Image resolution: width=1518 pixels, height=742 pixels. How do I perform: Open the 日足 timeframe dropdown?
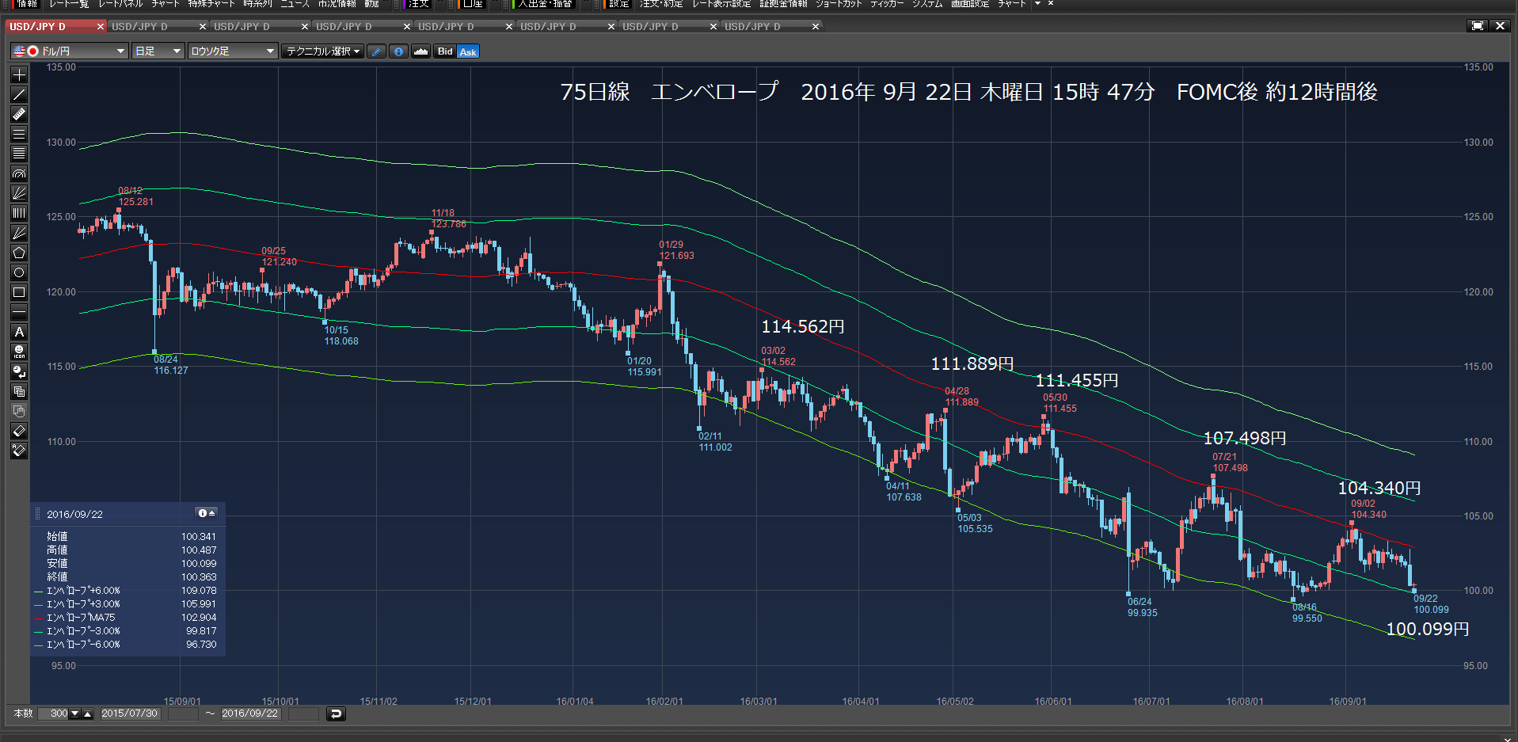158,51
